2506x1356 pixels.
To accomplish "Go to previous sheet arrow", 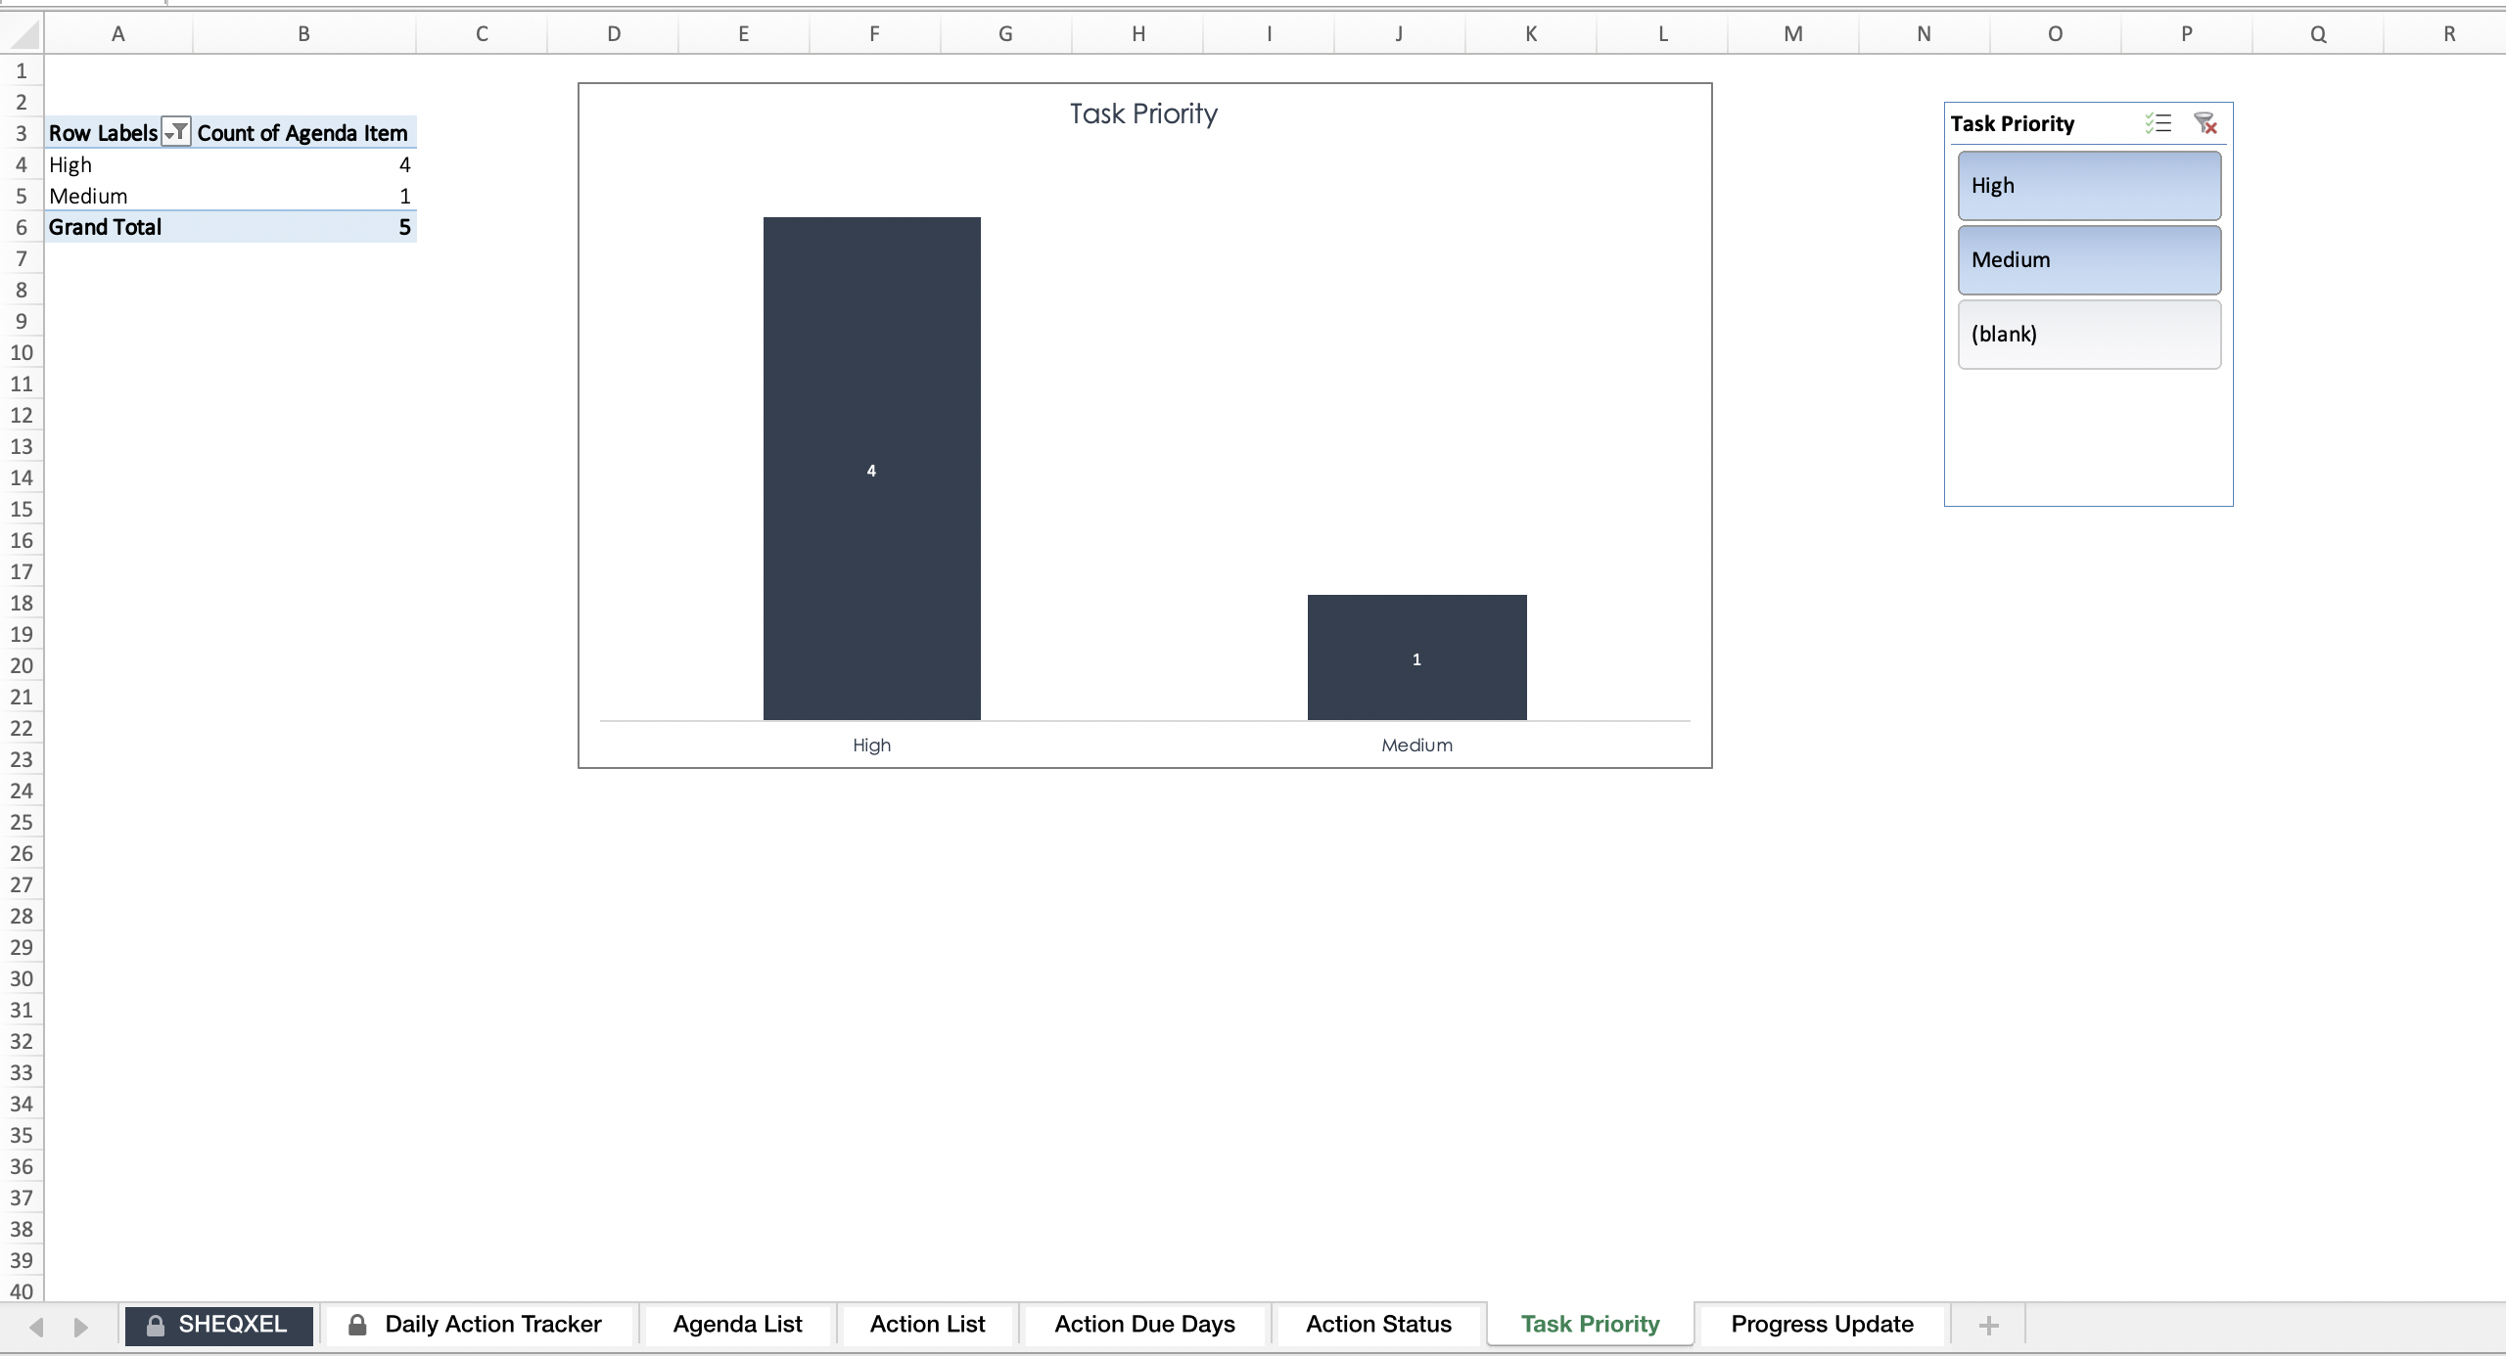I will [37, 1327].
